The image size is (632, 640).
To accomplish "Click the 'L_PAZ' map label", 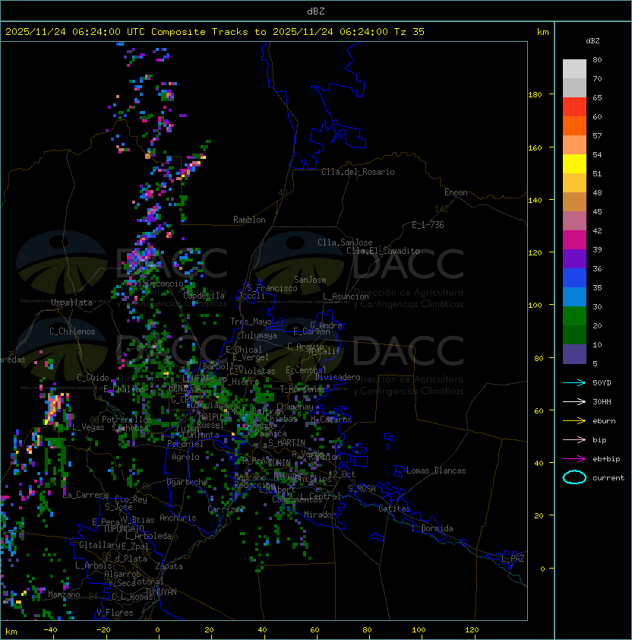I will [513, 559].
